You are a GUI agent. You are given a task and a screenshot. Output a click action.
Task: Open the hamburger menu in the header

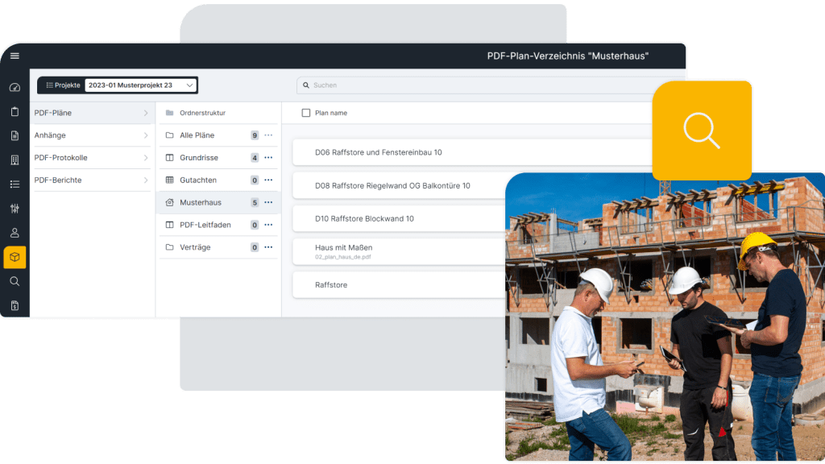click(15, 56)
